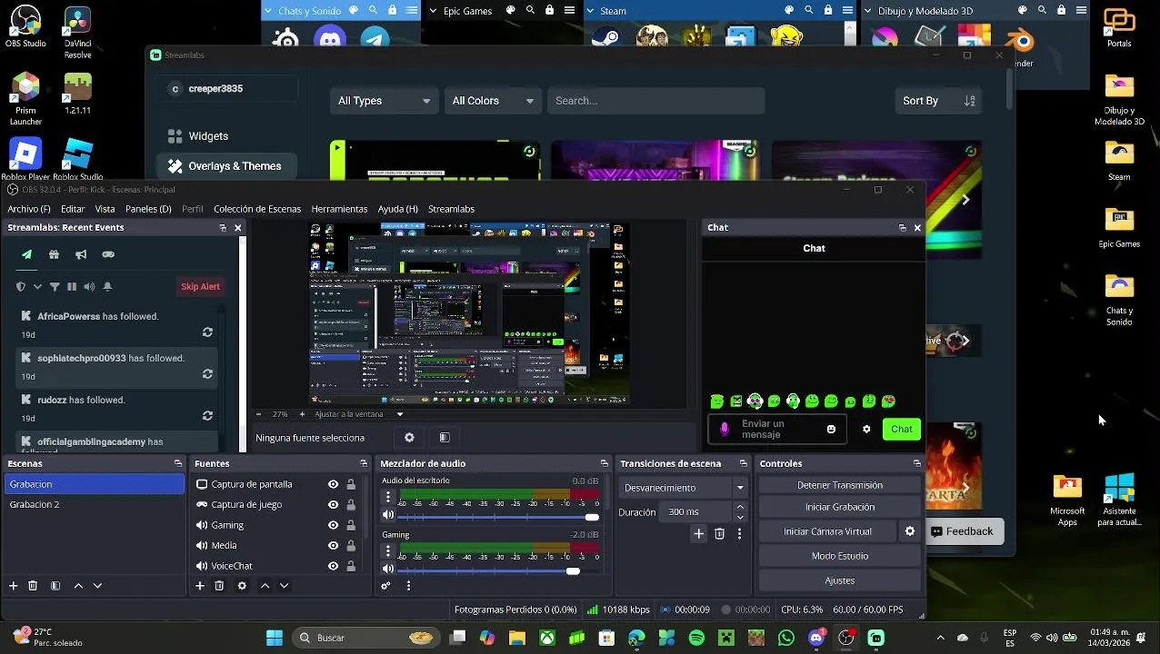Open advanced audio properties gears icon
Viewport: 1160px width, 654px height.
tap(385, 586)
